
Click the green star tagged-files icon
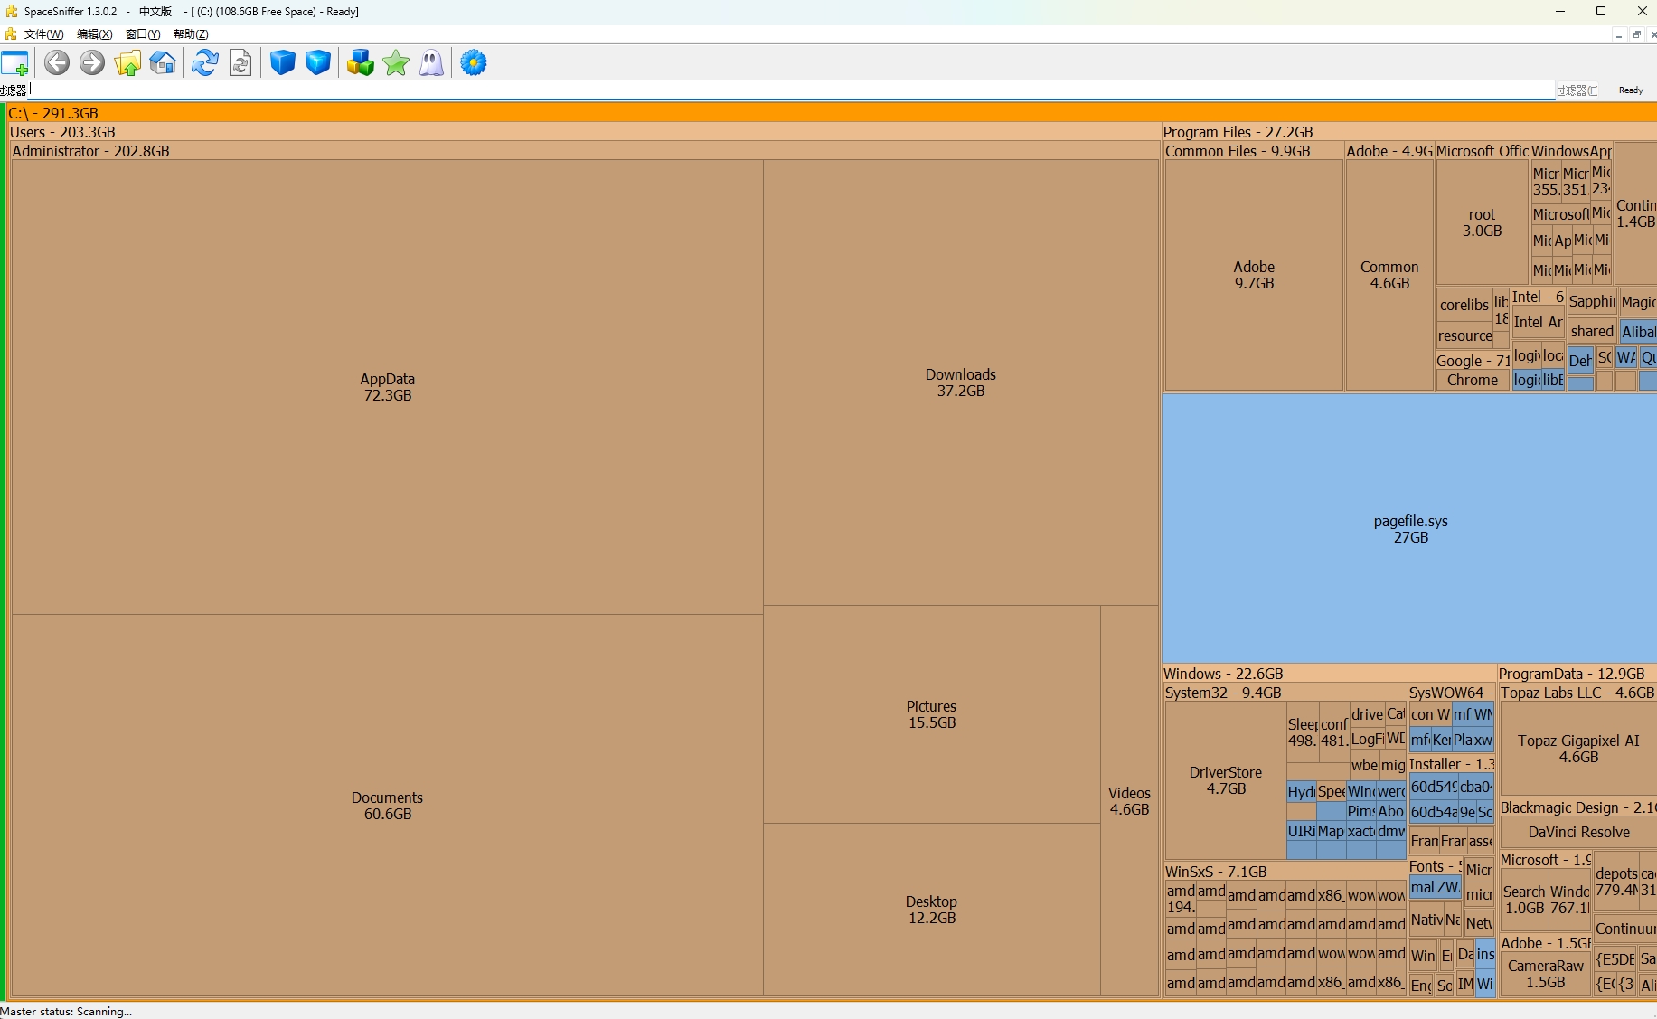396,63
